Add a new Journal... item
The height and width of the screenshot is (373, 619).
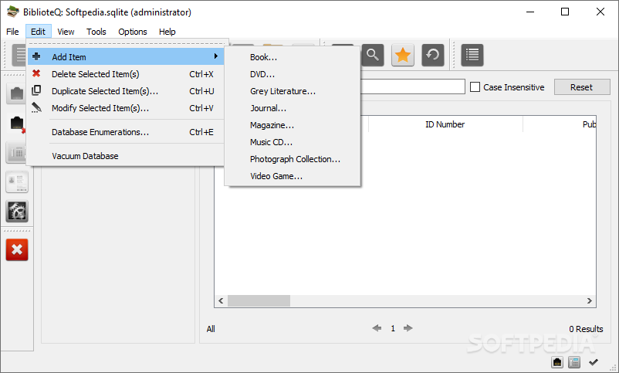pyautogui.click(x=292, y=108)
